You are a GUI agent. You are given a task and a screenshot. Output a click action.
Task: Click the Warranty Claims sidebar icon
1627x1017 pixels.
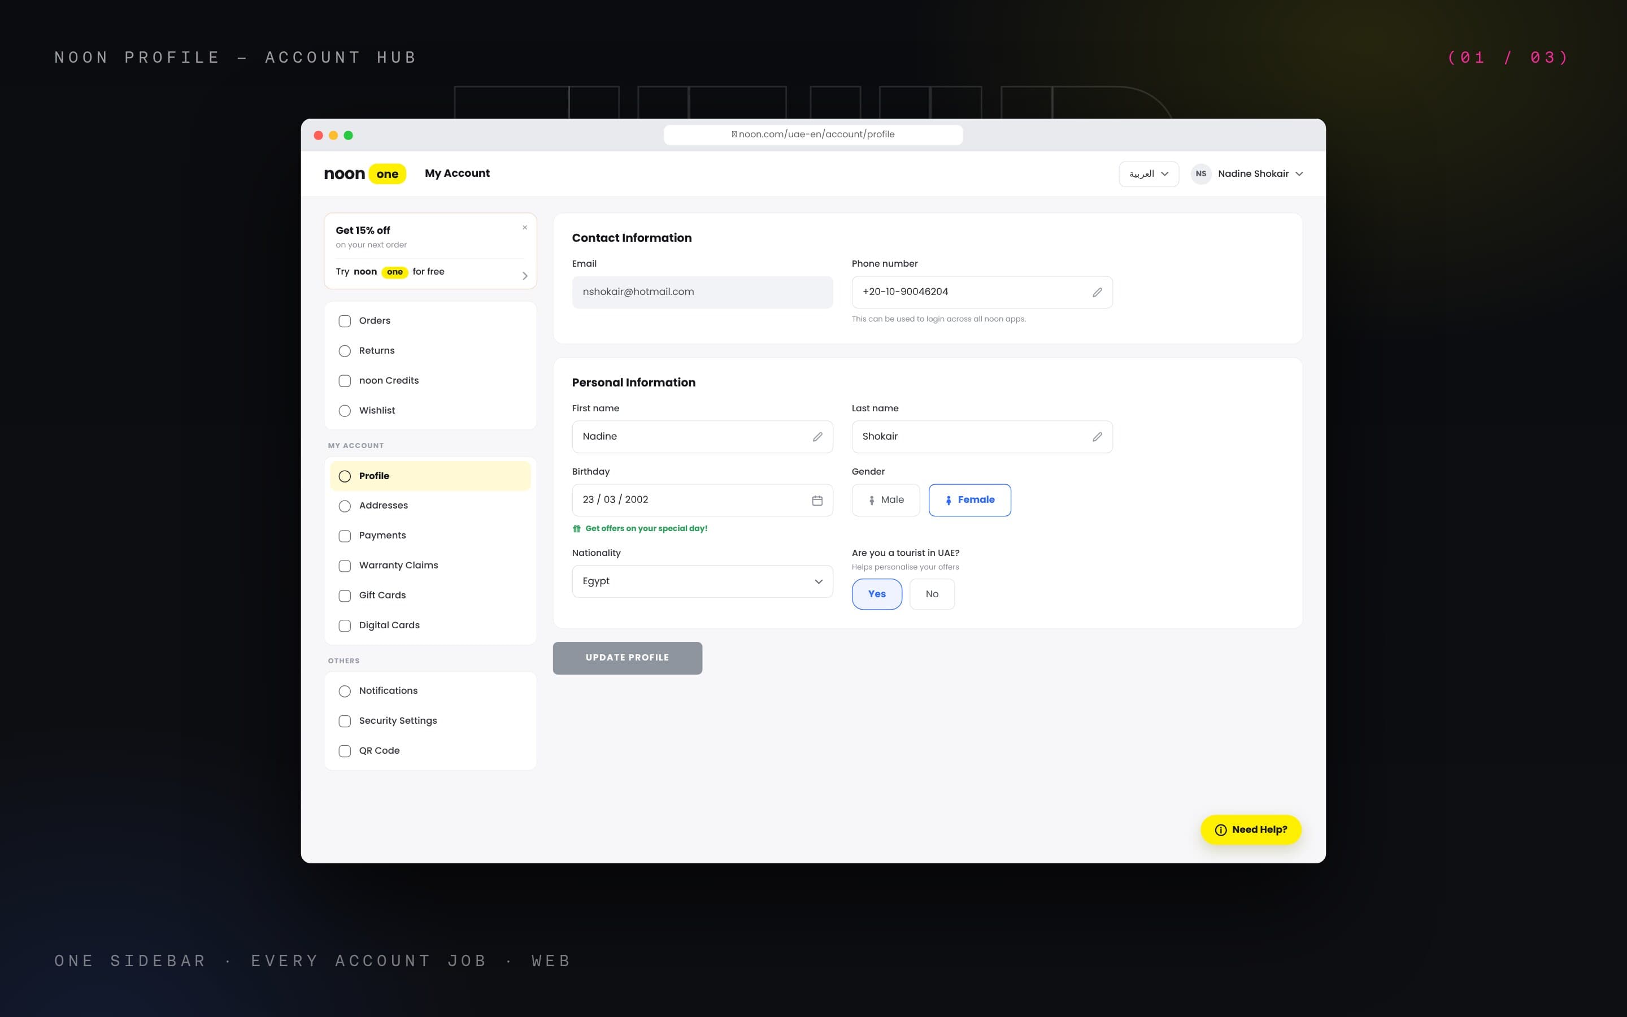[345, 566]
